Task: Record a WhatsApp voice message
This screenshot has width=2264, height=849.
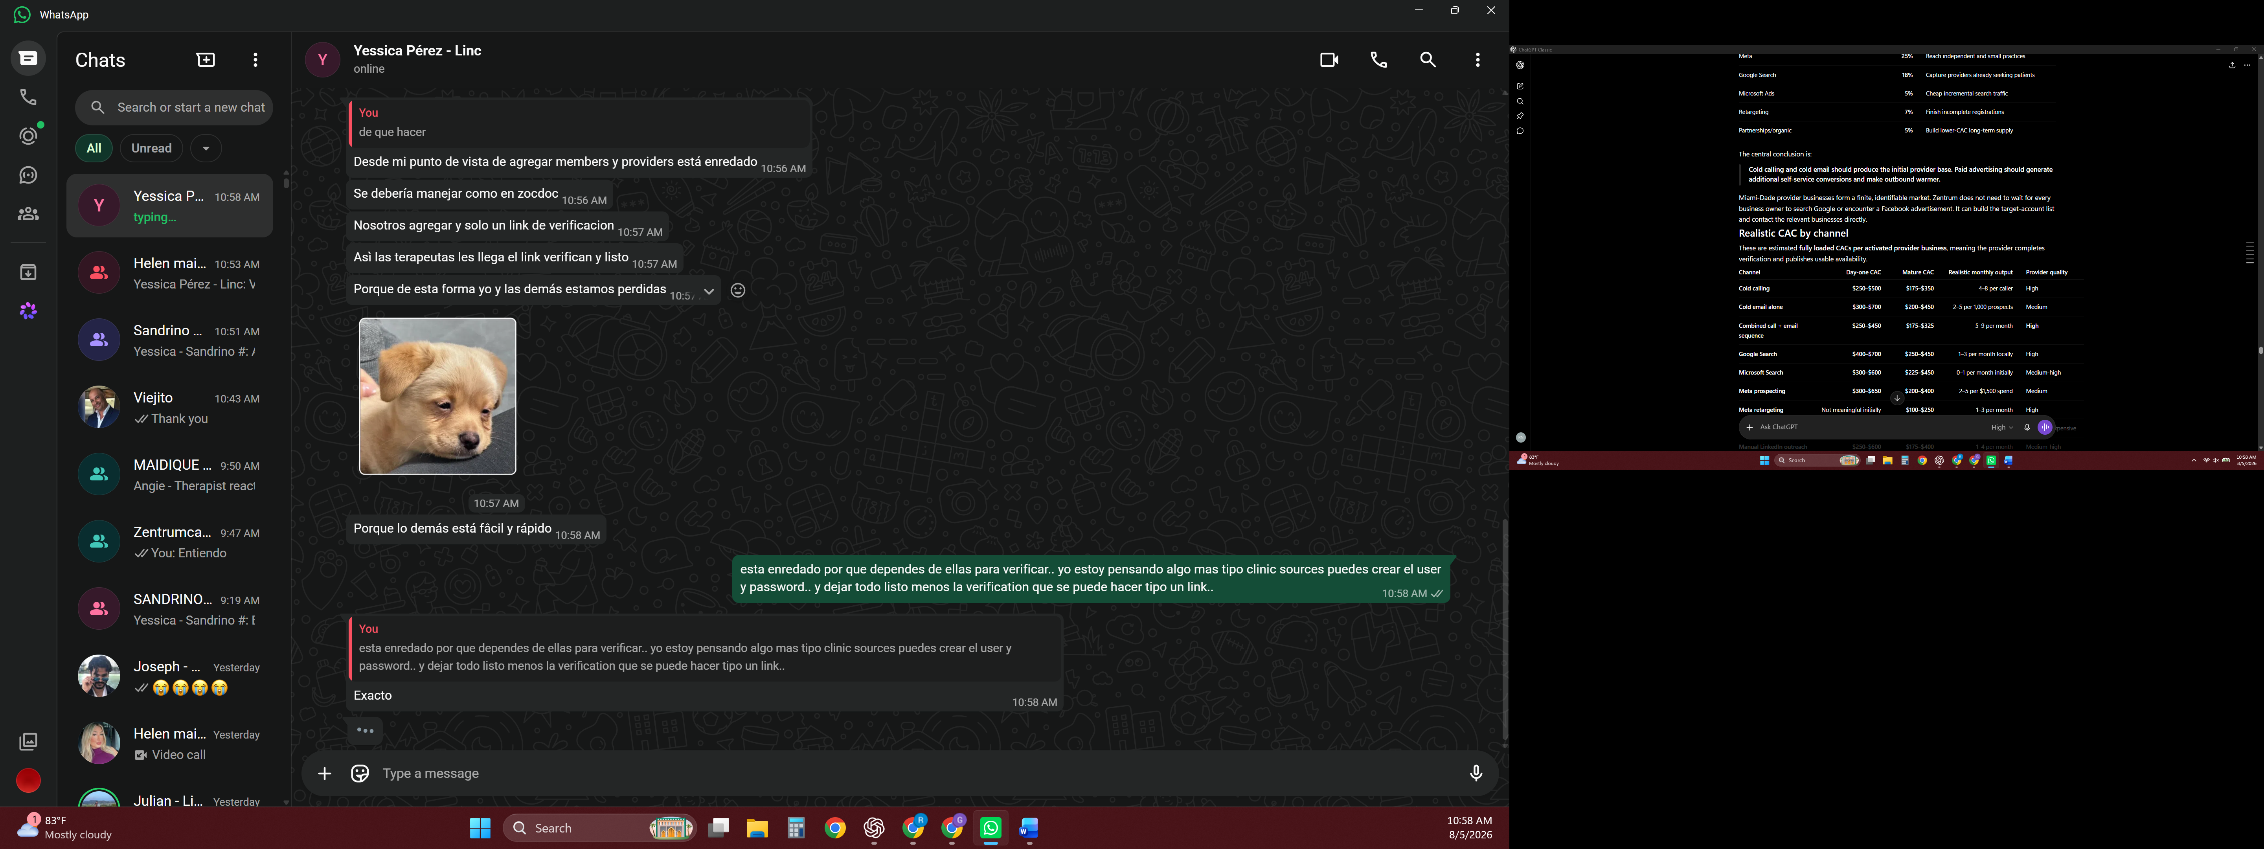Action: [x=1477, y=774]
